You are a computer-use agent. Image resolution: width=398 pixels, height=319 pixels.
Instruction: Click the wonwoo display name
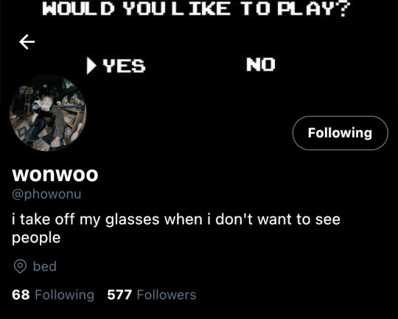55,175
